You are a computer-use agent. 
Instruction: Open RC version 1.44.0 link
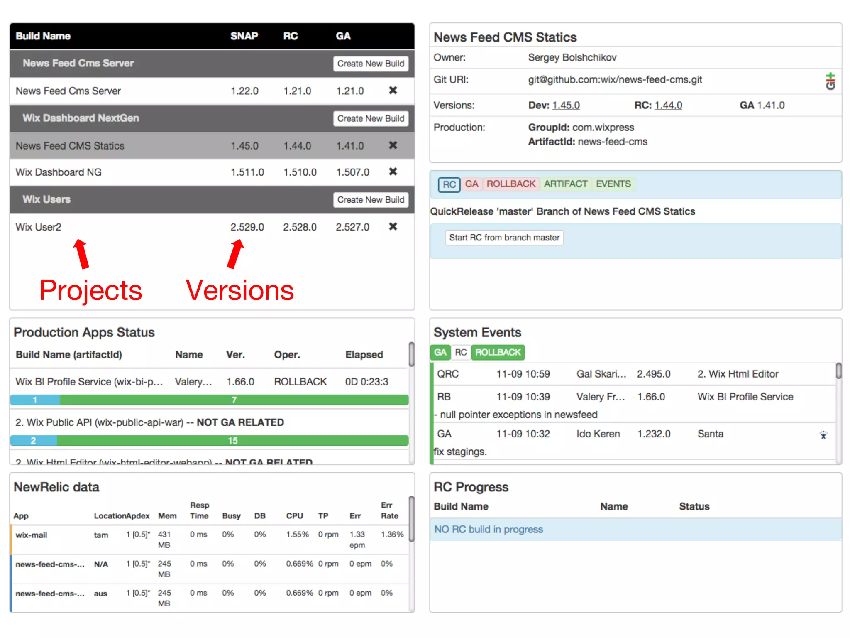(x=668, y=106)
